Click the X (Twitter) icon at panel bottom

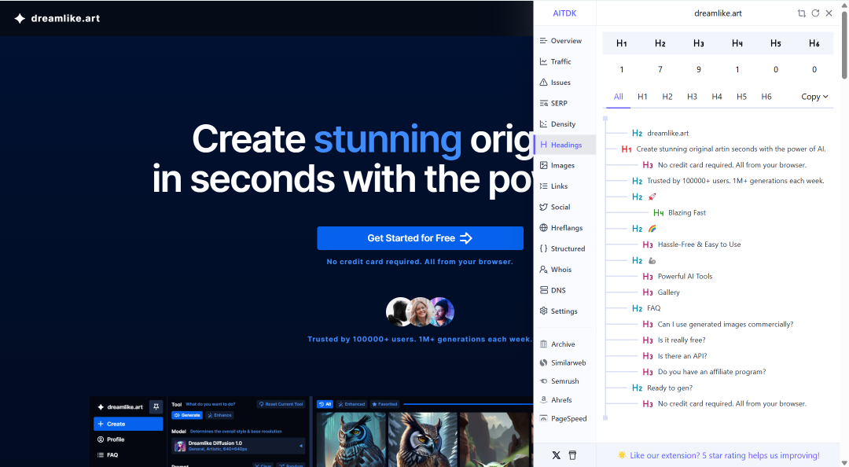(x=556, y=455)
